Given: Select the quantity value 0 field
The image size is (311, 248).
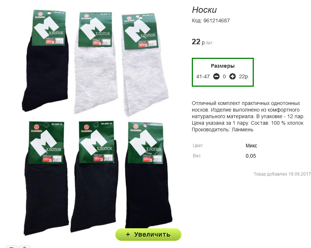Looking at the screenshot, I should coord(224,76).
